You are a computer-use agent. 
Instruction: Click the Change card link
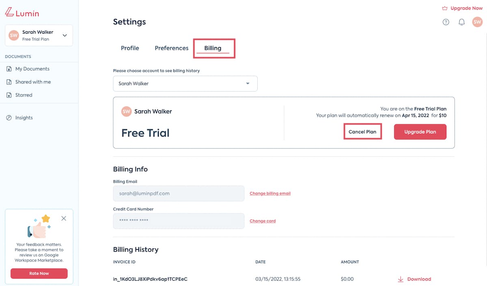click(263, 221)
